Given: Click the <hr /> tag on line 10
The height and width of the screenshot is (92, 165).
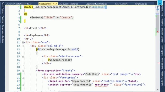Looking at the screenshot, I should coord(29,39).
